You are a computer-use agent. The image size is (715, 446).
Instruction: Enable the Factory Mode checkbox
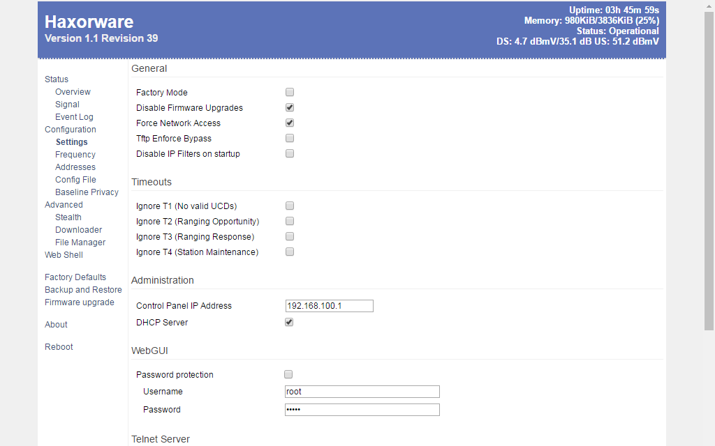(290, 92)
